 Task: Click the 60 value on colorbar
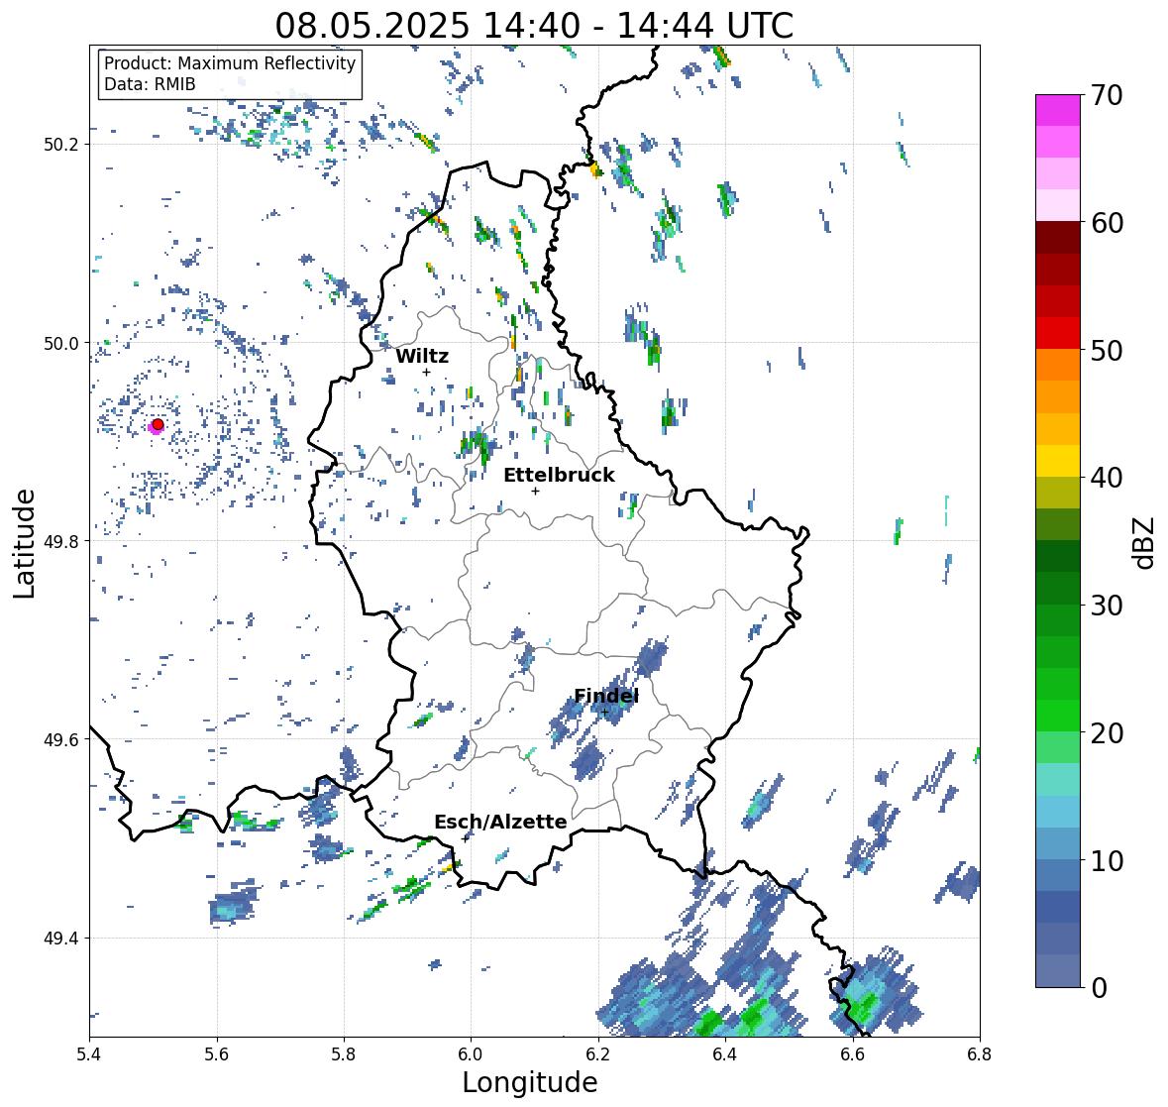1107,223
